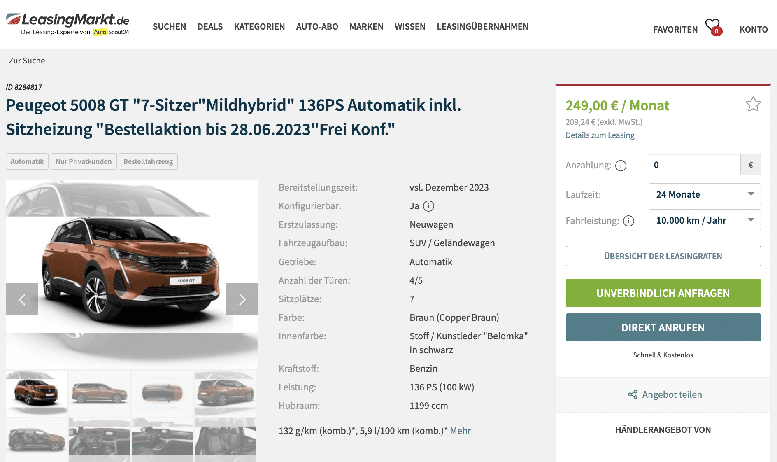Image resolution: width=777 pixels, height=462 pixels.
Task: Open the KONTO menu
Action: tap(754, 30)
